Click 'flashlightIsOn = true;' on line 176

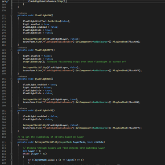pos(37,30)
